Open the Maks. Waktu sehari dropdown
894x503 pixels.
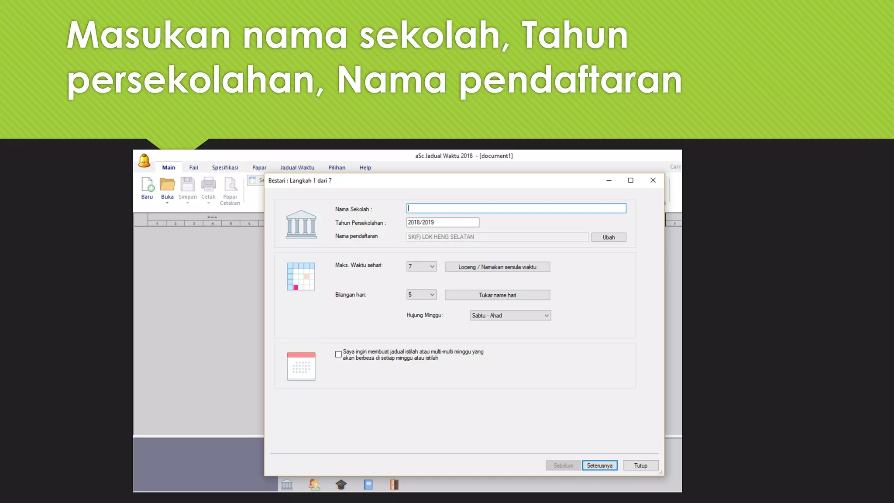[421, 266]
